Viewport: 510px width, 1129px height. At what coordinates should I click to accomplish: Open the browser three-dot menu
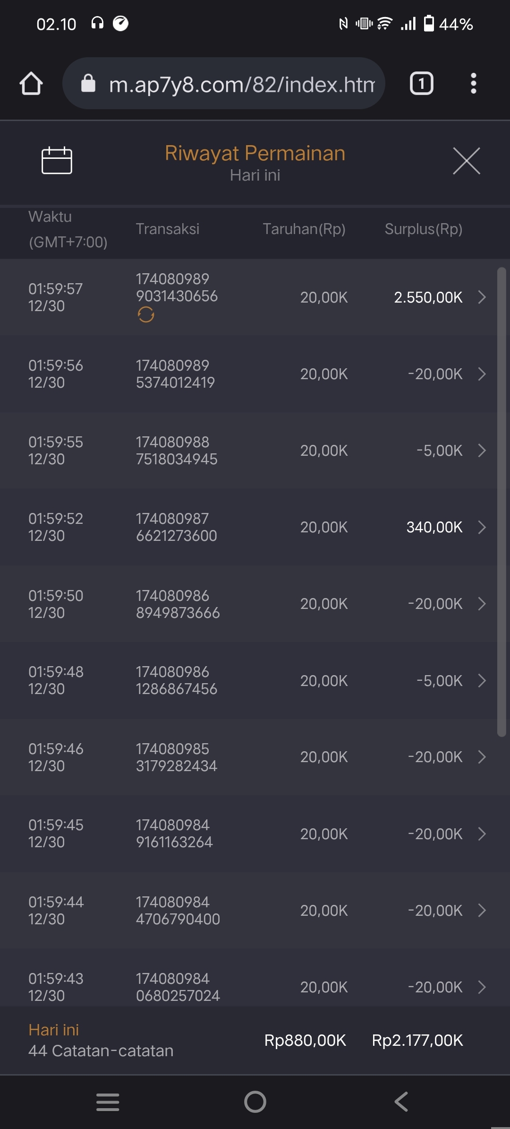click(473, 84)
